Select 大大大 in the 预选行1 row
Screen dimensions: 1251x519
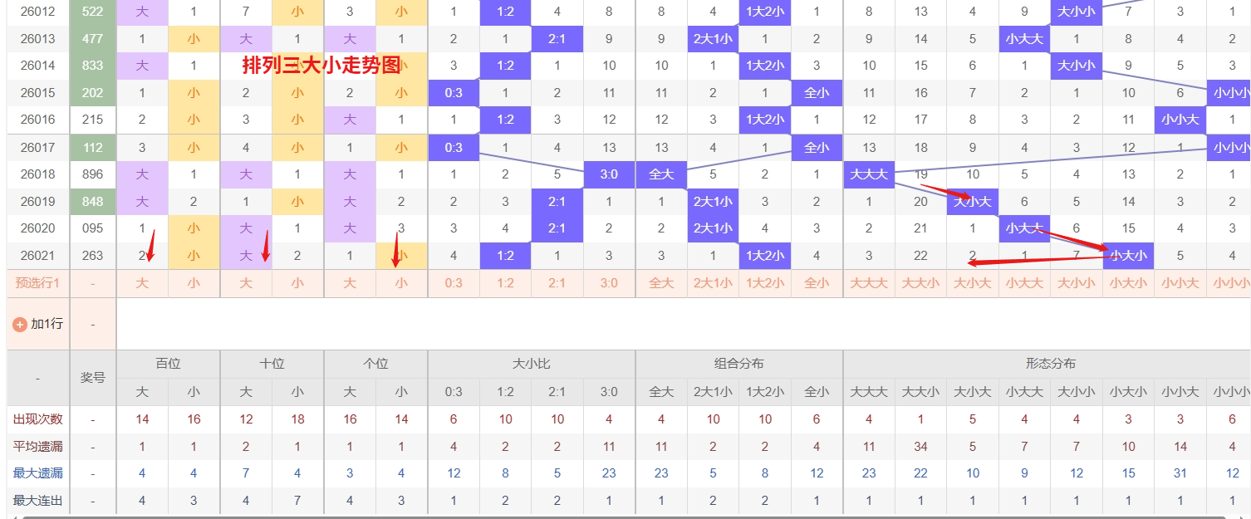(x=869, y=283)
